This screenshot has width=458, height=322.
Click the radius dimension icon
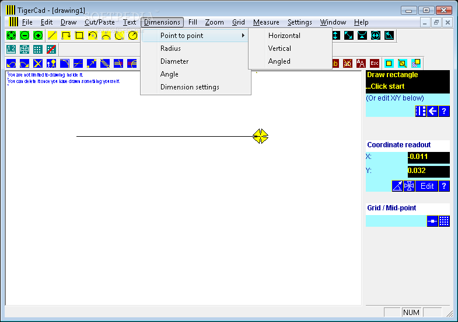pyautogui.click(x=362, y=36)
